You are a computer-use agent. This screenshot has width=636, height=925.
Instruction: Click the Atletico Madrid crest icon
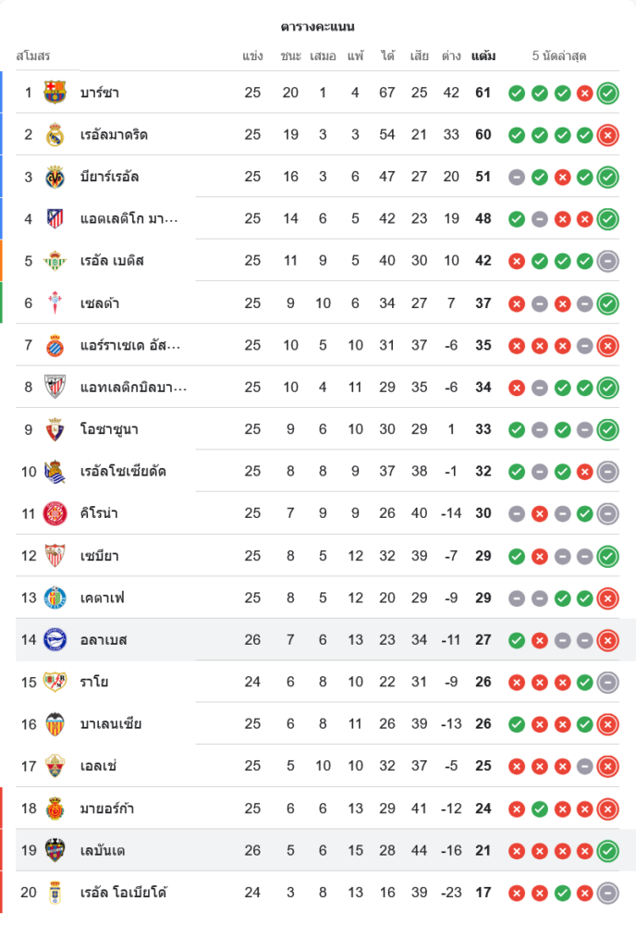55,219
